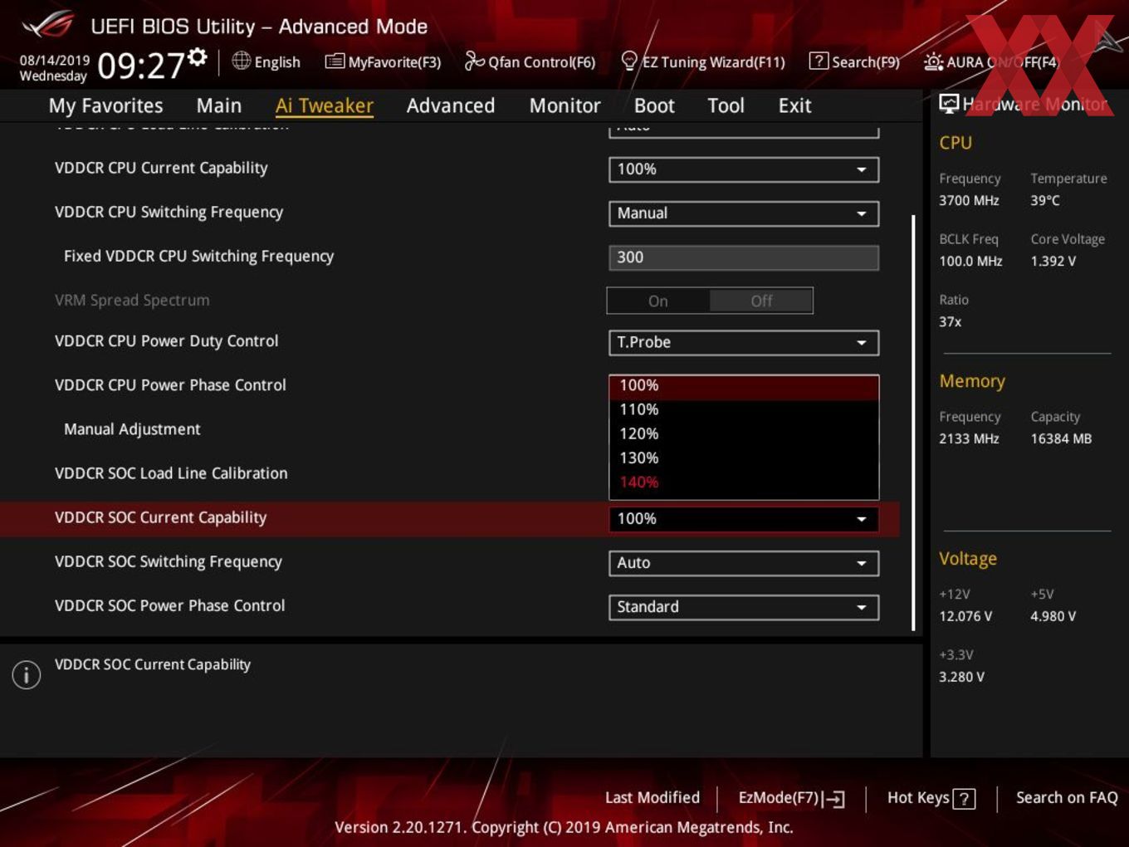1129x847 pixels.
Task: Click Last Modified button
Action: pyautogui.click(x=652, y=798)
